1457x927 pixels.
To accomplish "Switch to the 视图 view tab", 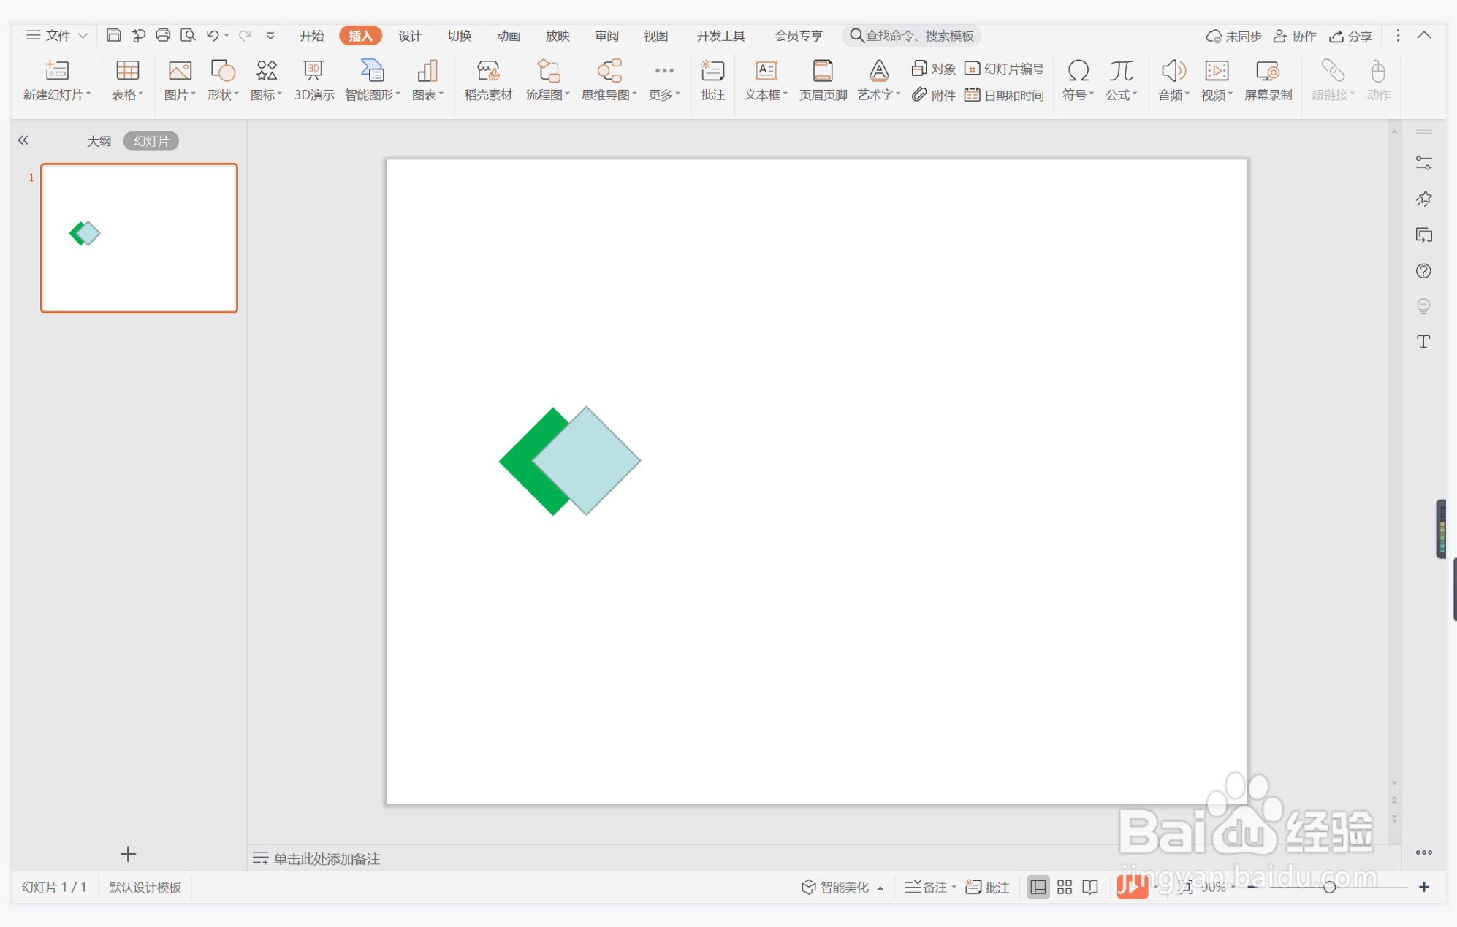I will 655,35.
